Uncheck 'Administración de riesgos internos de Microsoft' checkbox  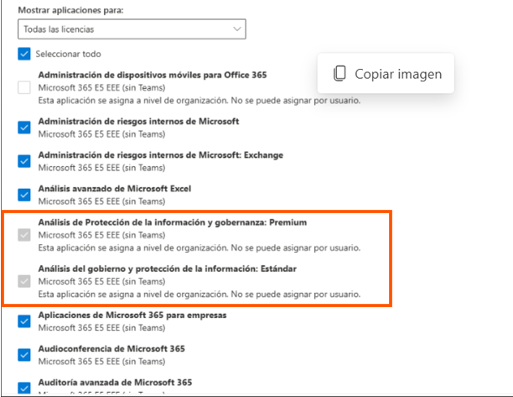click(24, 128)
